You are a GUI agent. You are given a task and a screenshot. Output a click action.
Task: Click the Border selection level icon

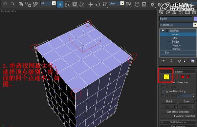click(x=177, y=77)
